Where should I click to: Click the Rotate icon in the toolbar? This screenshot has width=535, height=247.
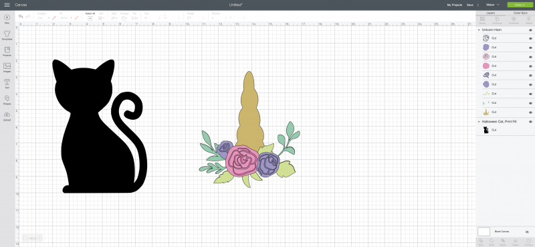click(189, 18)
